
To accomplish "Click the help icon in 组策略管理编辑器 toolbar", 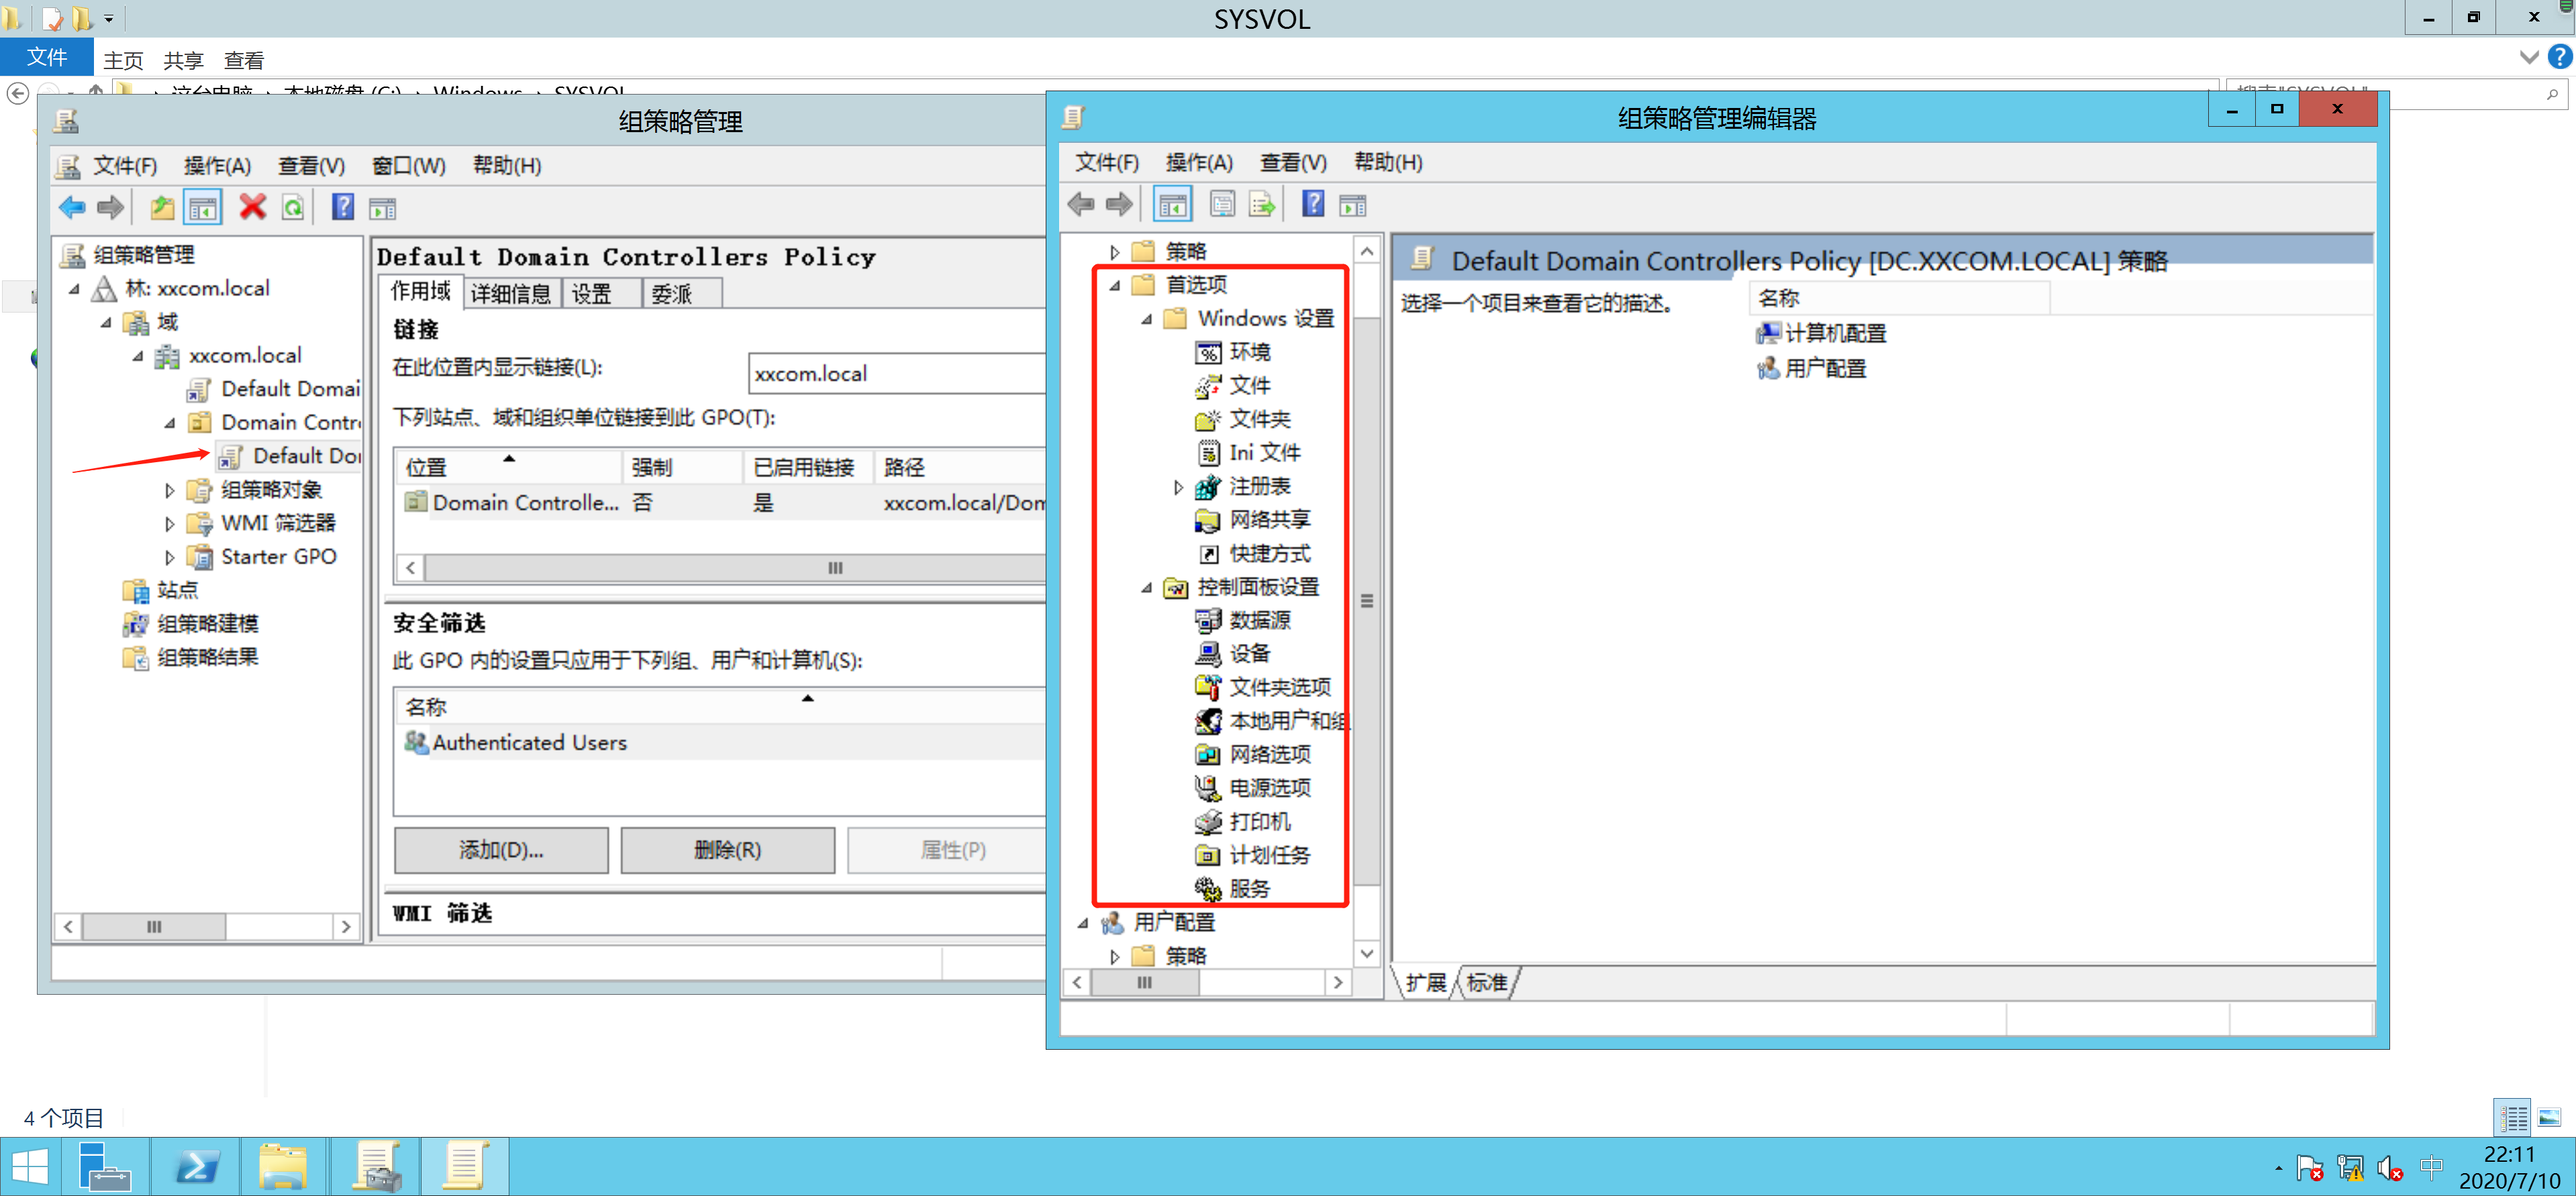I will point(1312,205).
